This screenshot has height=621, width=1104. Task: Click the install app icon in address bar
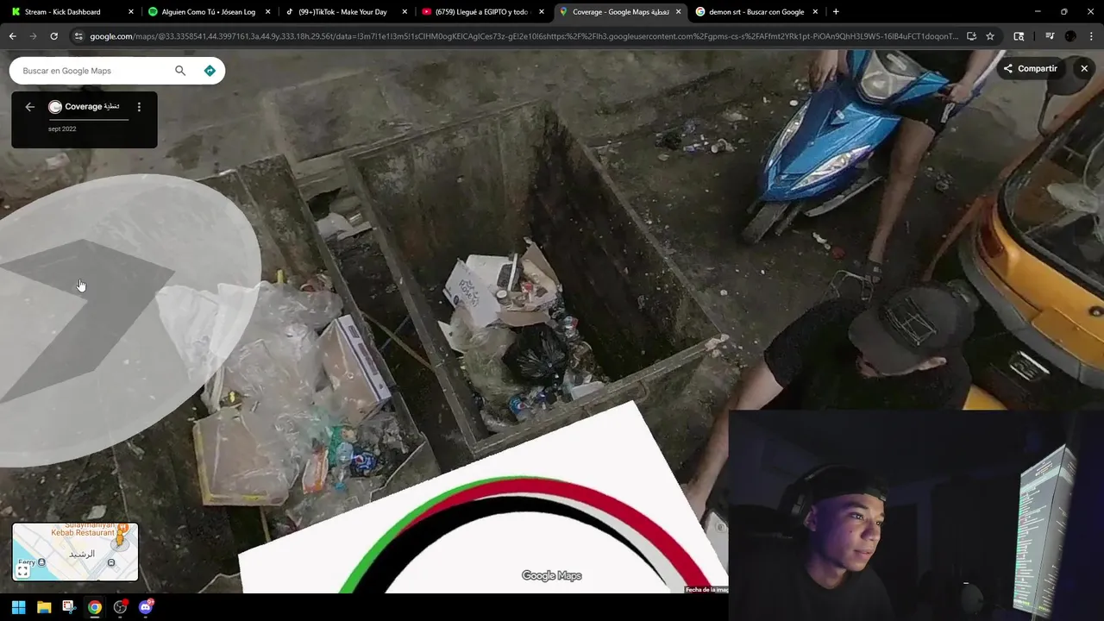click(971, 36)
